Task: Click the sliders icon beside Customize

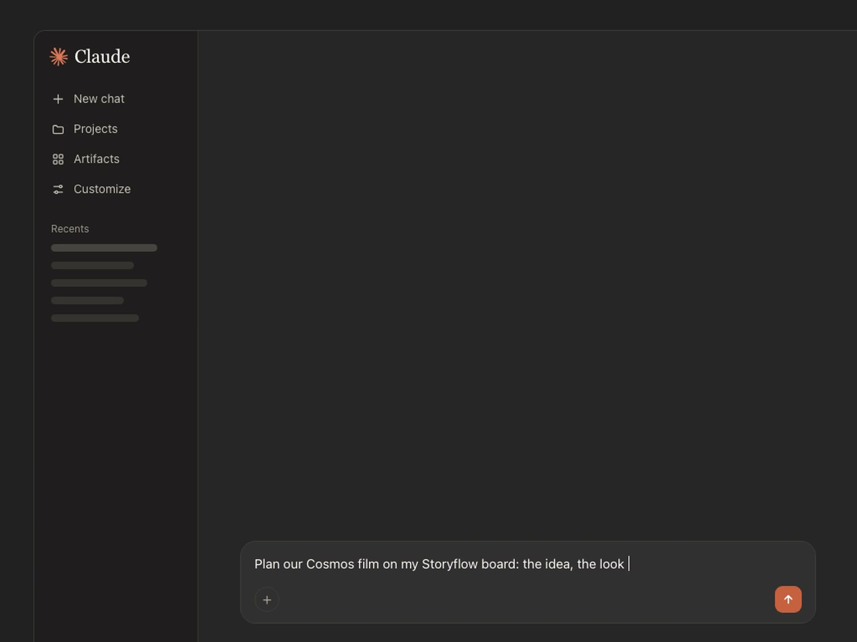Action: pos(58,189)
